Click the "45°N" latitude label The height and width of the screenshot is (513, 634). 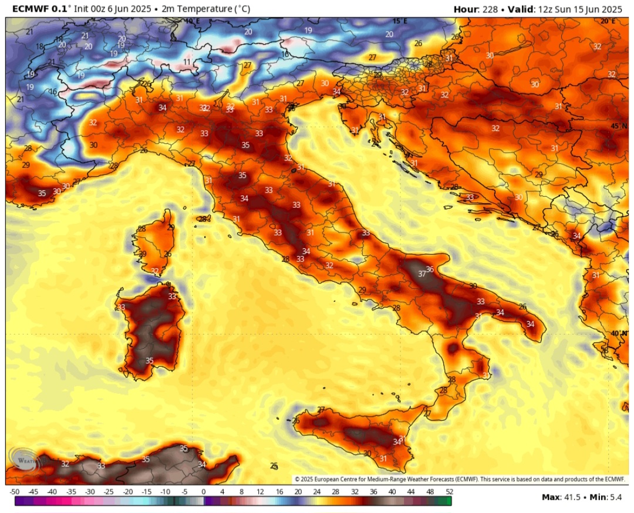point(619,126)
